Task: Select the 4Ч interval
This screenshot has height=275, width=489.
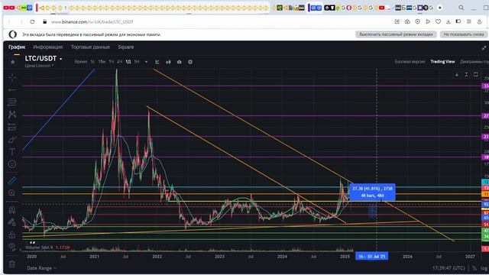Action: pos(120,62)
